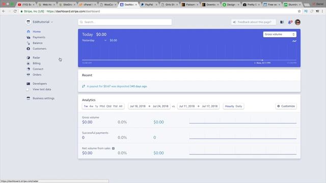The width and height of the screenshot is (326, 183).
Task: Select the 4w analytics range
Action: (91, 106)
